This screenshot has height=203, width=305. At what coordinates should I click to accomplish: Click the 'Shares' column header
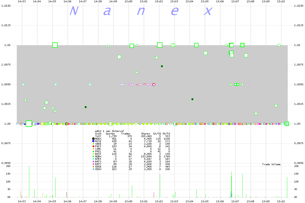[x=146, y=133]
